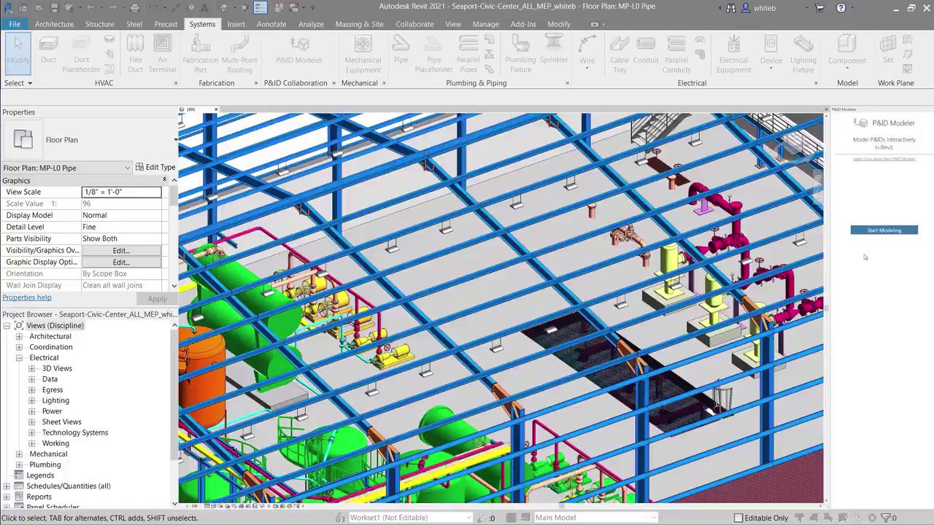The image size is (934, 525).
Task: Select the Flex Duct tool
Action: (x=135, y=55)
